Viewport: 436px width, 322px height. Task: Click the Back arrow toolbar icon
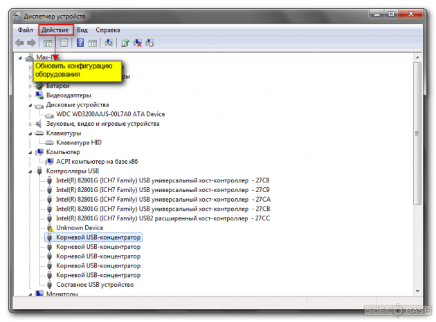pyautogui.click(x=20, y=43)
